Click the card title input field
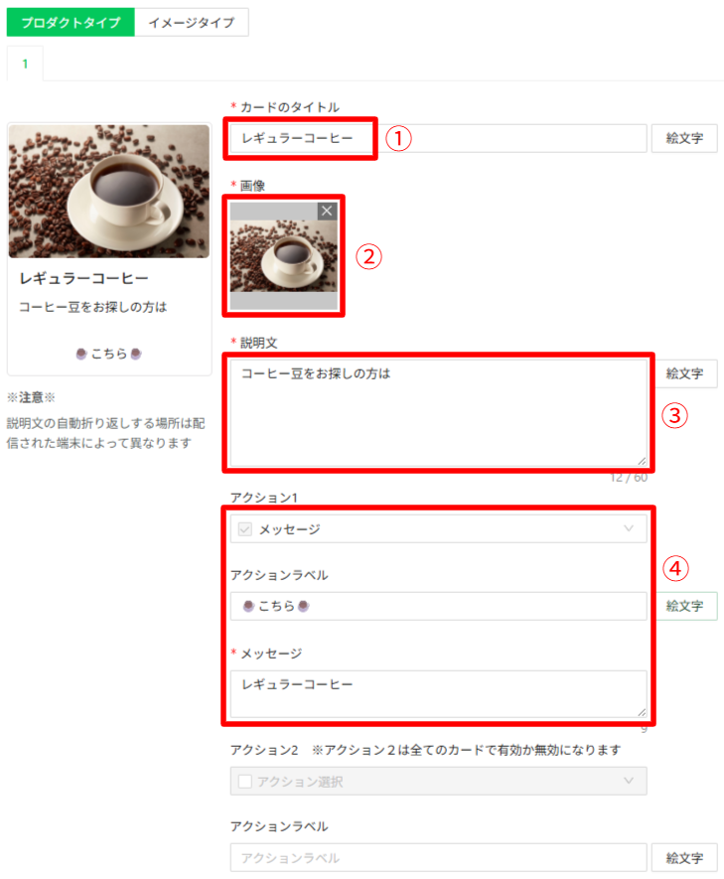Screen dimensions: 724x879 click(x=438, y=138)
